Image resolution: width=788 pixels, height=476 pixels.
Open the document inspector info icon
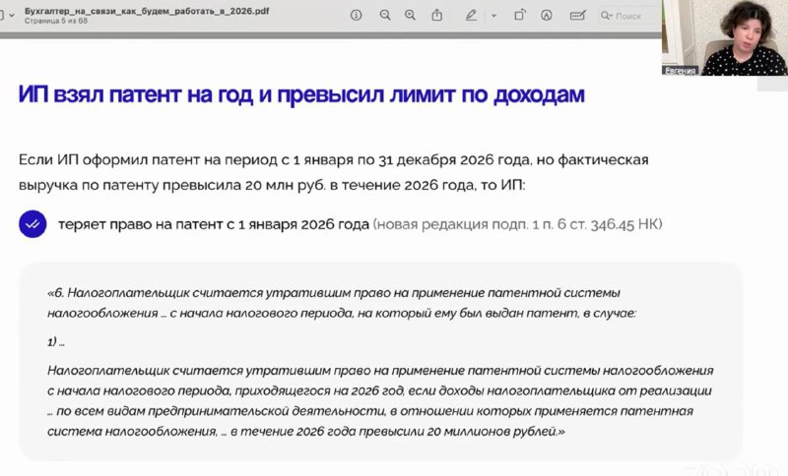click(x=356, y=15)
